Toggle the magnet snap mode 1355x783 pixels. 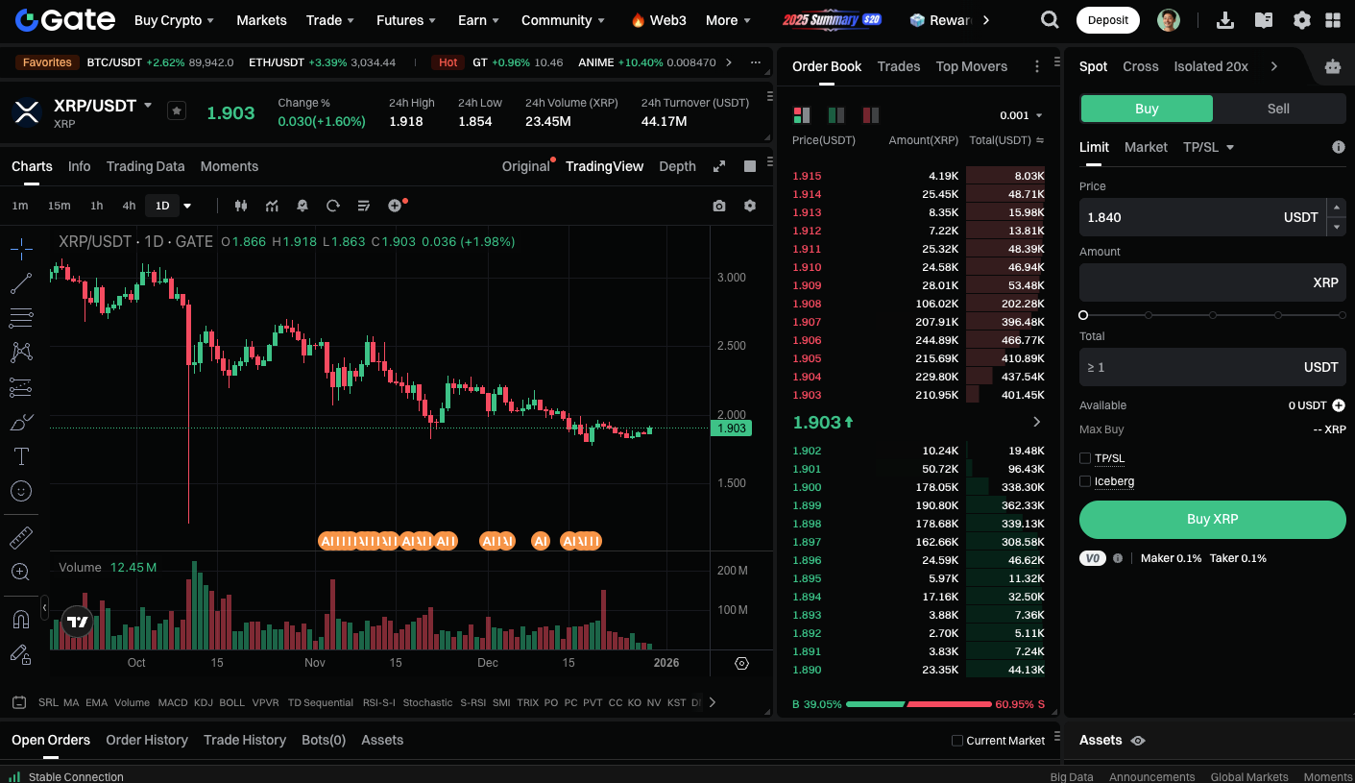click(21, 620)
